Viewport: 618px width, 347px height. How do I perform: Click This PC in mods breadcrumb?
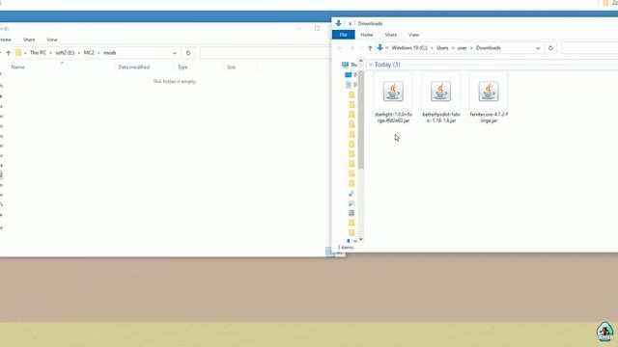(38, 53)
